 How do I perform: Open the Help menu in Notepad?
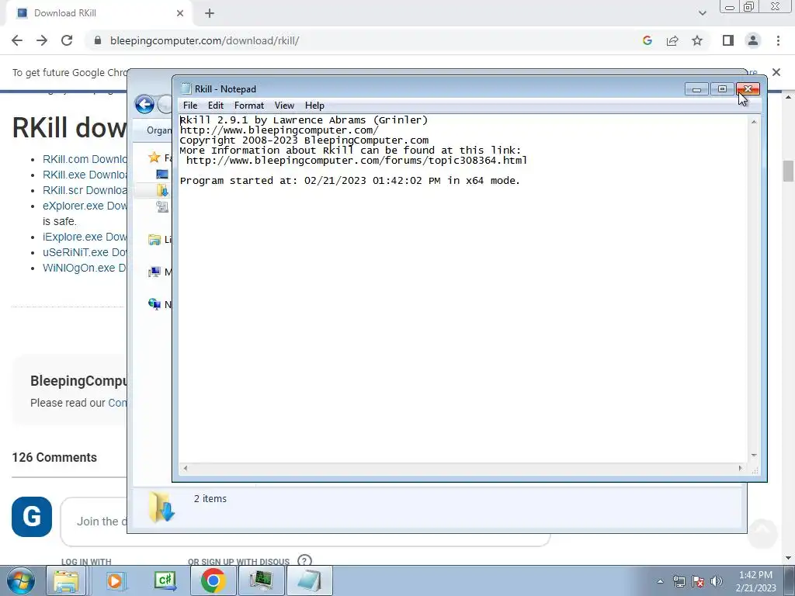314,106
